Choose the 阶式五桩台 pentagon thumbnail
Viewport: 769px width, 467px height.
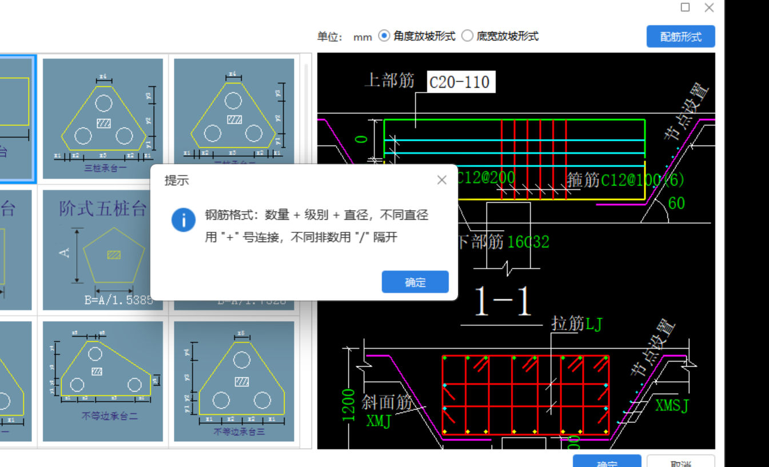coord(103,250)
